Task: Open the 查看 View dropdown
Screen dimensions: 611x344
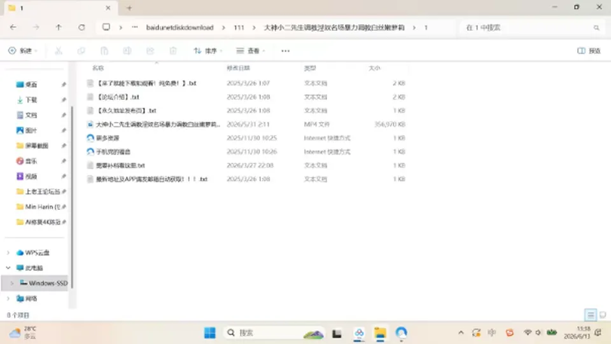Action: (251, 51)
